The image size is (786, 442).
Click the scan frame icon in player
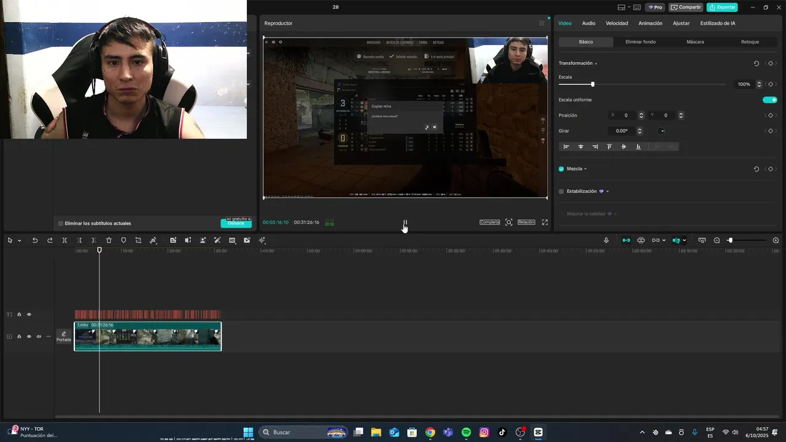point(509,222)
